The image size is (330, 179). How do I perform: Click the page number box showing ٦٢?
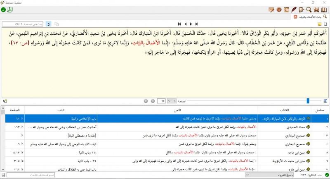click(161, 101)
